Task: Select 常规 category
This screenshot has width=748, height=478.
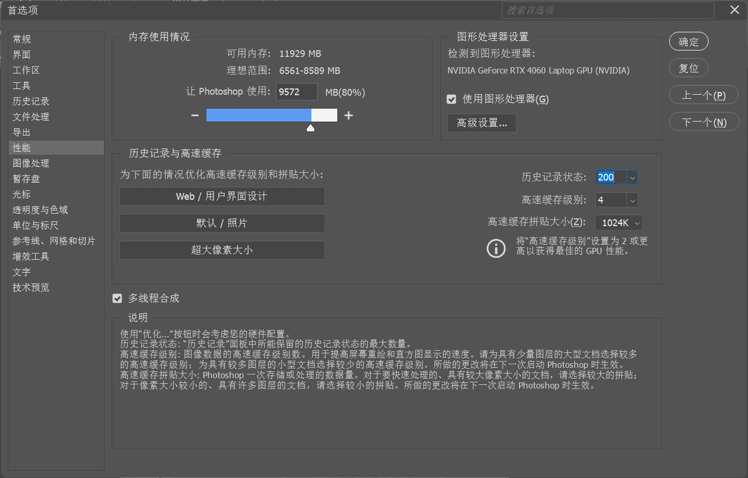Action: click(x=56, y=39)
